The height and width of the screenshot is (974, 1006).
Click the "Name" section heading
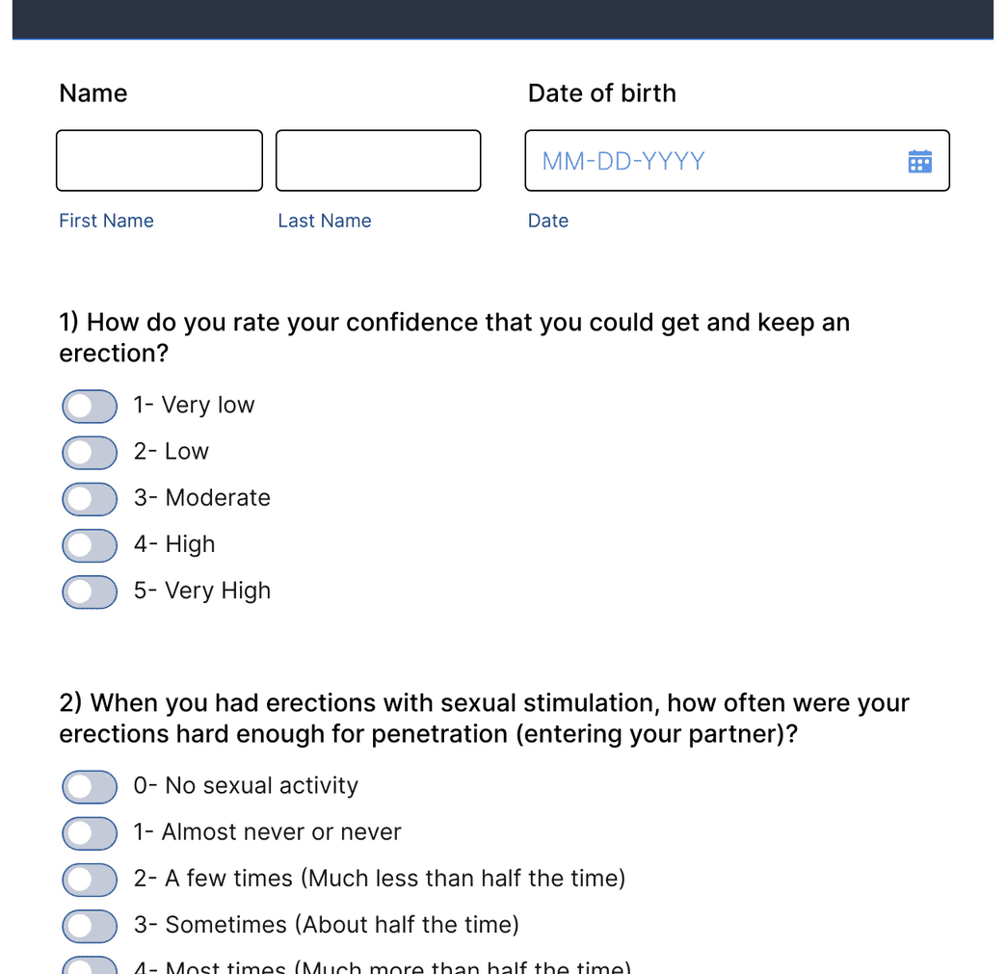click(x=93, y=92)
